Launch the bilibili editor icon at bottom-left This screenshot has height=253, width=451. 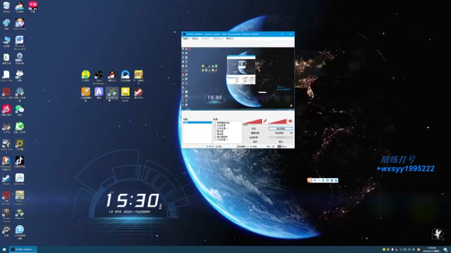(x=6, y=231)
